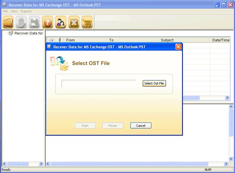The width and height of the screenshot is (235, 173).
Task: Click the mail list scroll right arrow
Action: (x=227, y=98)
